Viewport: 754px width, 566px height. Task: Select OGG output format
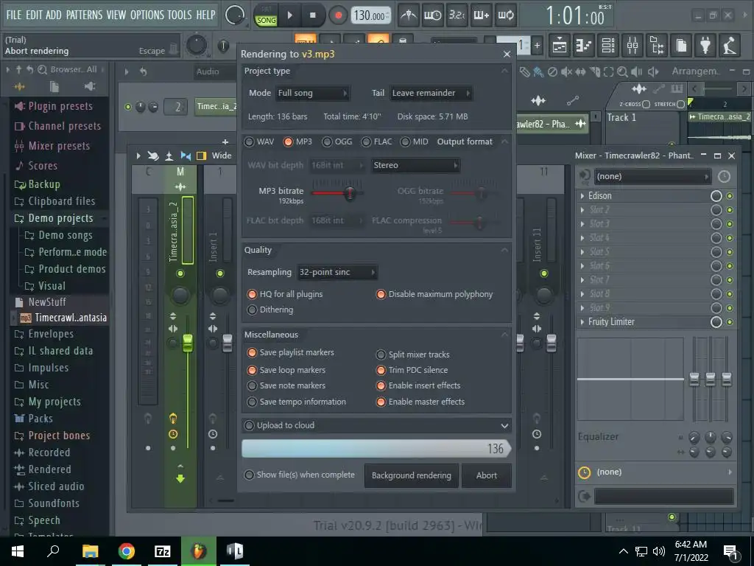coord(337,141)
